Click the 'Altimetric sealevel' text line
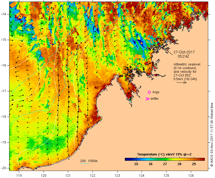Screen dimensions: 215x178 [187, 64]
